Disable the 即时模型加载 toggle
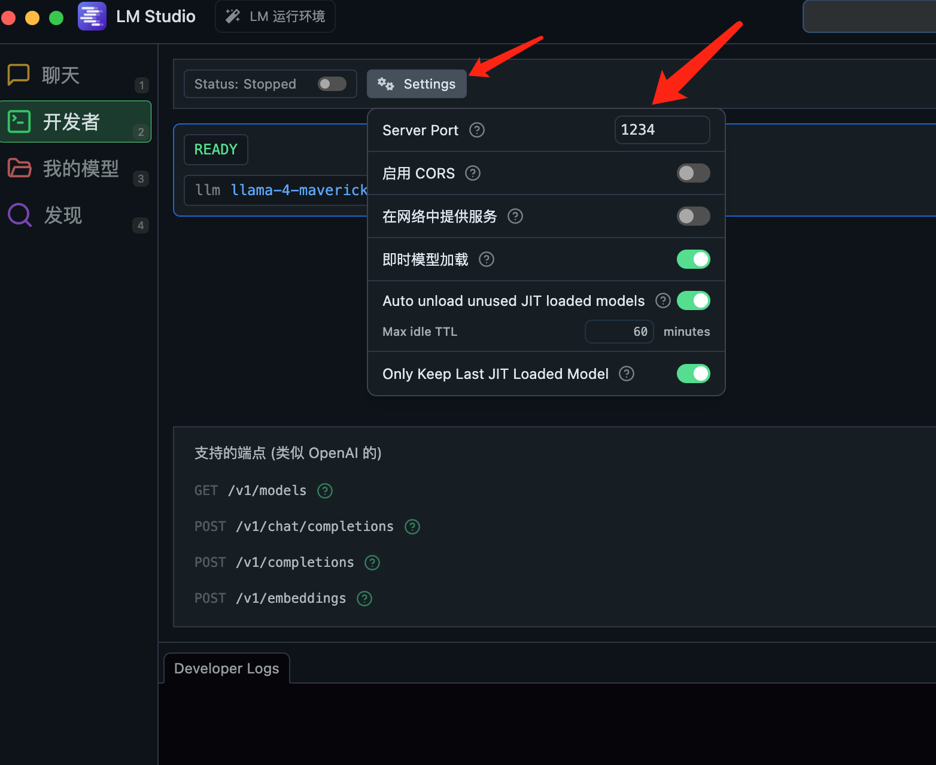936x765 pixels. [x=693, y=259]
